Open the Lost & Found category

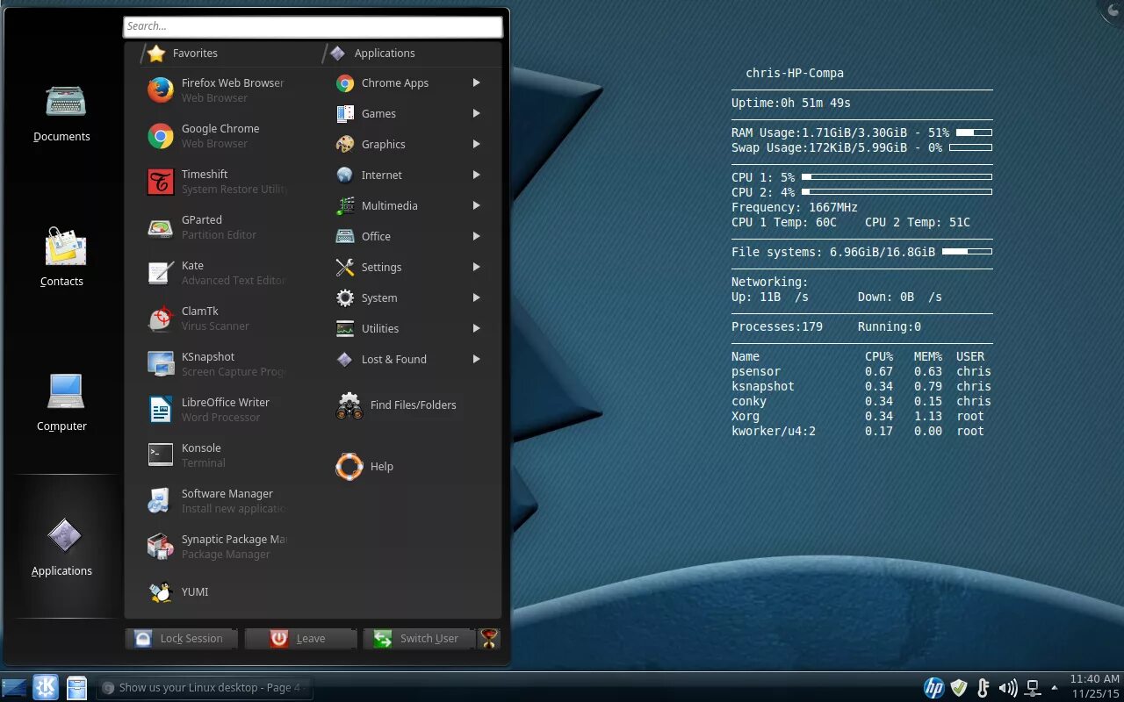(408, 359)
